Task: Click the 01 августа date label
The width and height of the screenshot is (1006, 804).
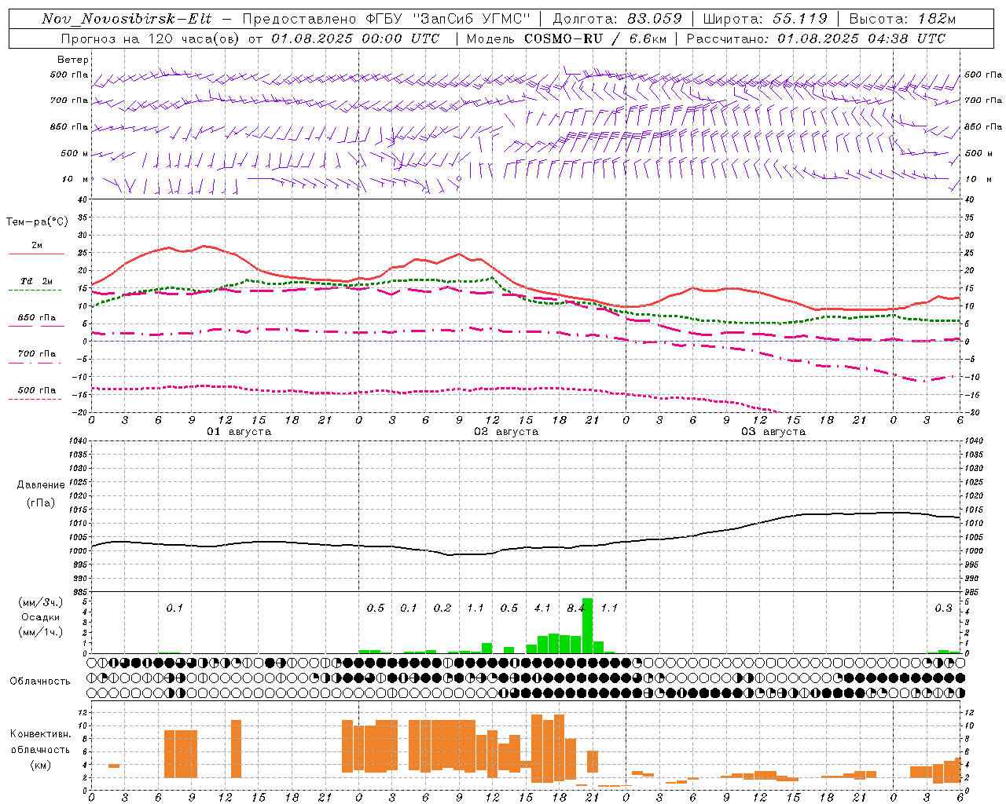Action: click(x=239, y=432)
